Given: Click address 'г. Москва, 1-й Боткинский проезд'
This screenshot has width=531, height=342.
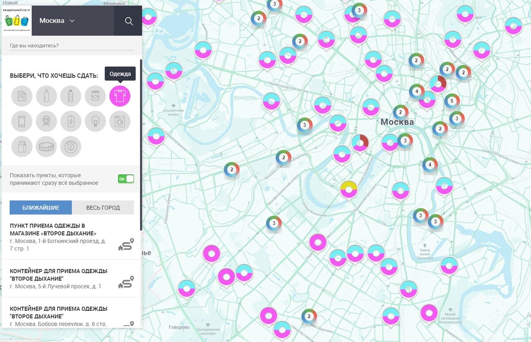Looking at the screenshot, I should [58, 245].
